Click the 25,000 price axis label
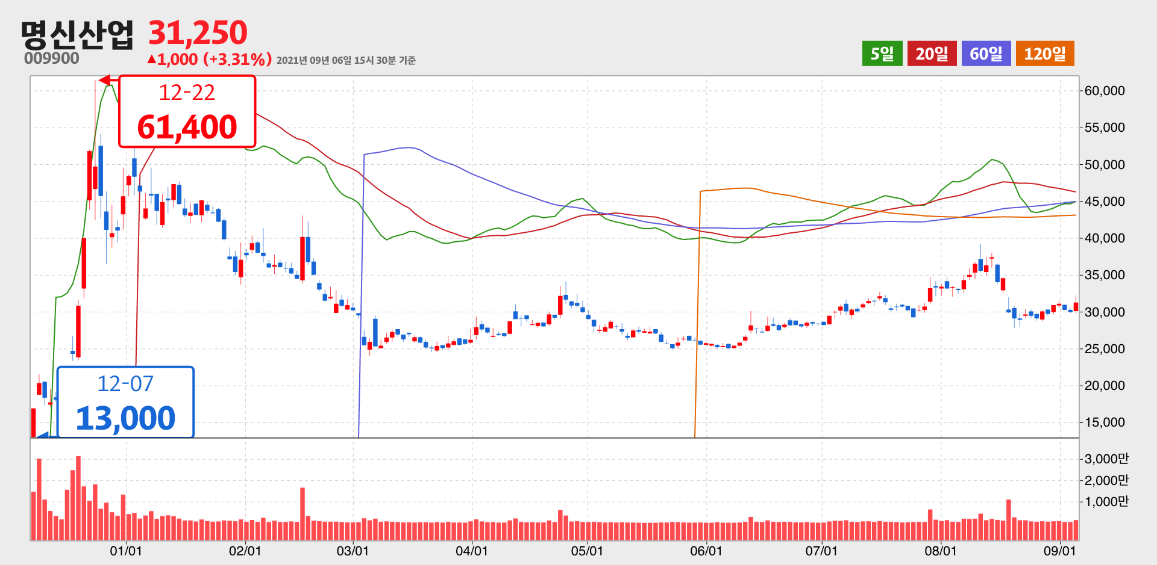This screenshot has width=1157, height=565. coord(1105,349)
